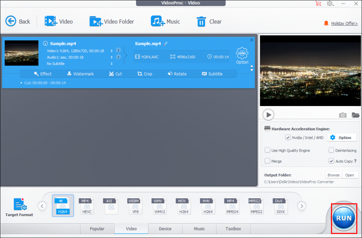
Task: Open the Video Folder importer
Action: click(x=111, y=21)
